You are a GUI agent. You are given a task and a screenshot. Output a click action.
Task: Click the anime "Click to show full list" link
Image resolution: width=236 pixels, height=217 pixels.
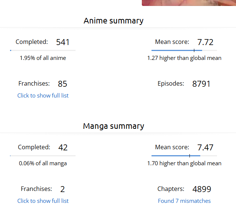(43, 96)
